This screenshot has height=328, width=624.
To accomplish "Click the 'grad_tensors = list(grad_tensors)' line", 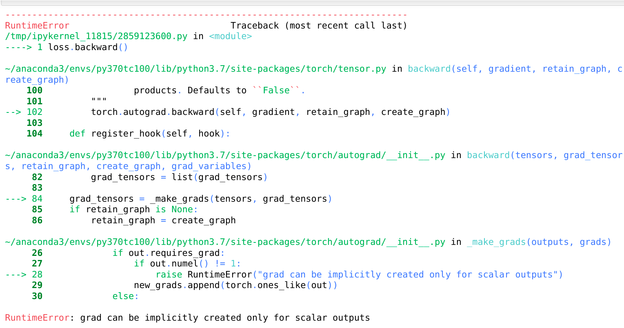I will tap(179, 177).
